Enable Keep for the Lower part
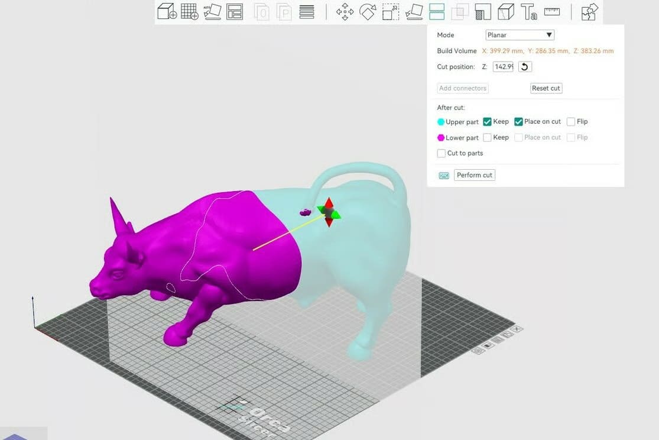The height and width of the screenshot is (440, 659). [x=488, y=137]
